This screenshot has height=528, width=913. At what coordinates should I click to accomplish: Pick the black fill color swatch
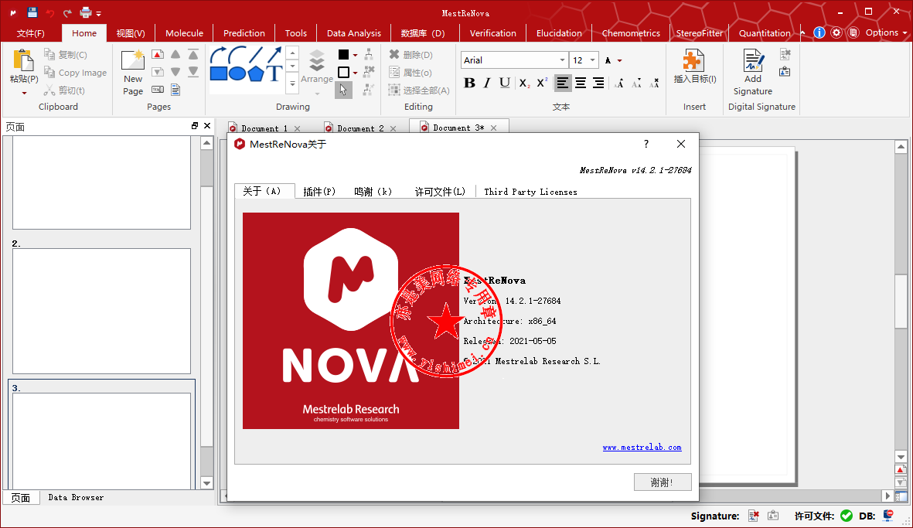[343, 55]
